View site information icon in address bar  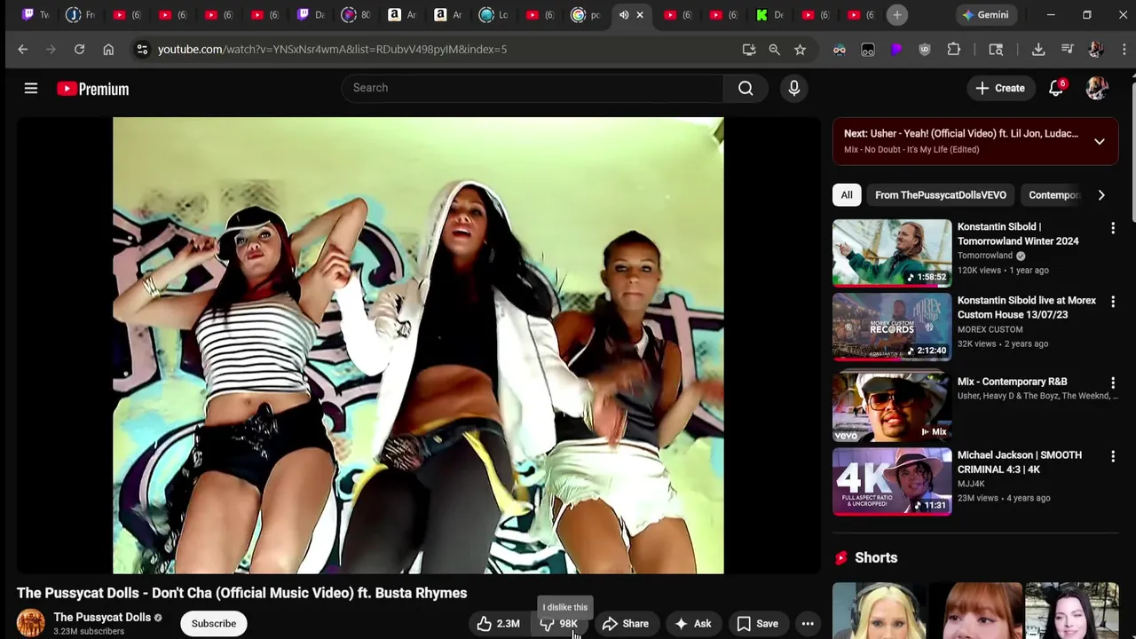pos(142,50)
